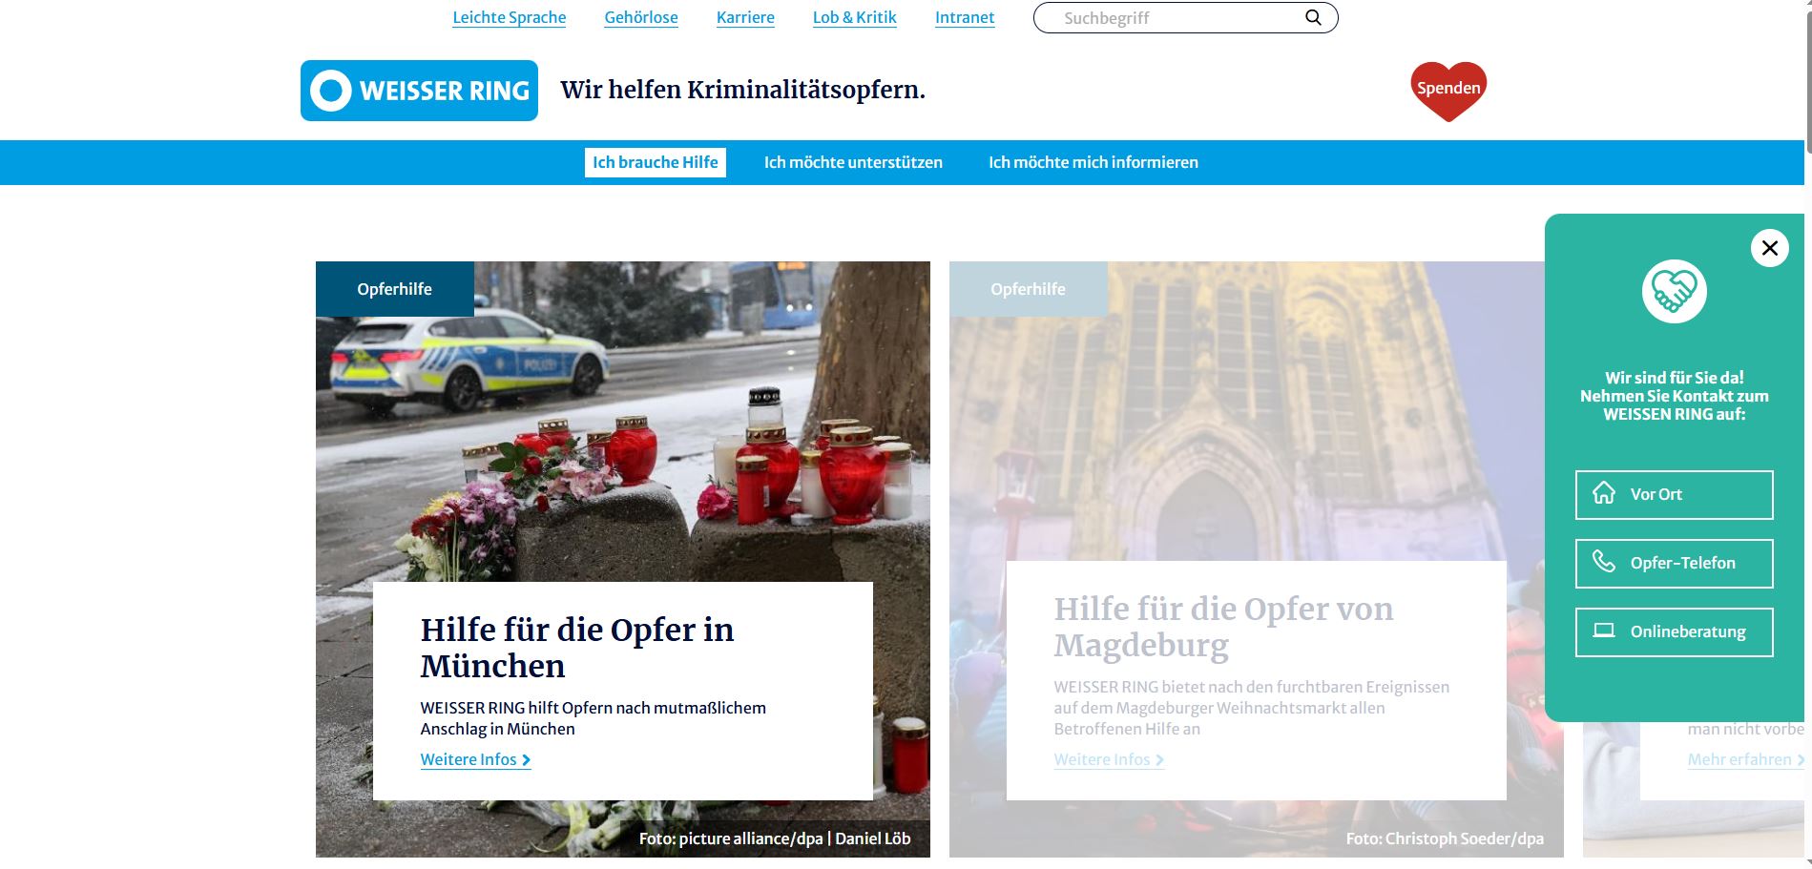Image resolution: width=1812 pixels, height=869 pixels.
Task: Follow Weitere Infos for the Magdeburg article
Action: point(1109,759)
